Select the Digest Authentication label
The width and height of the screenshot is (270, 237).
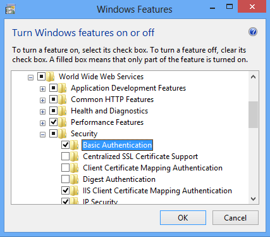pos(119,179)
